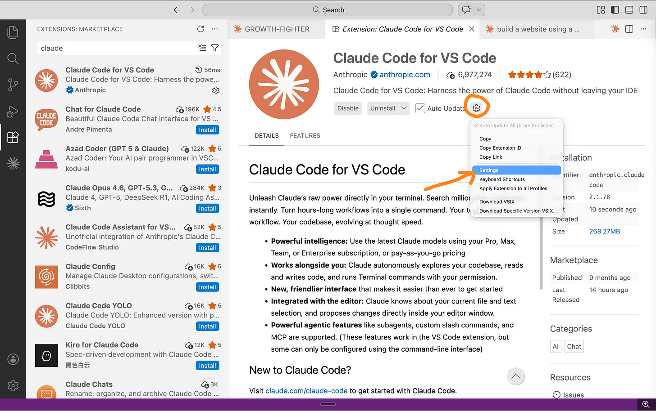Customize layout from the title bar
The image size is (656, 411).
pyautogui.click(x=601, y=10)
